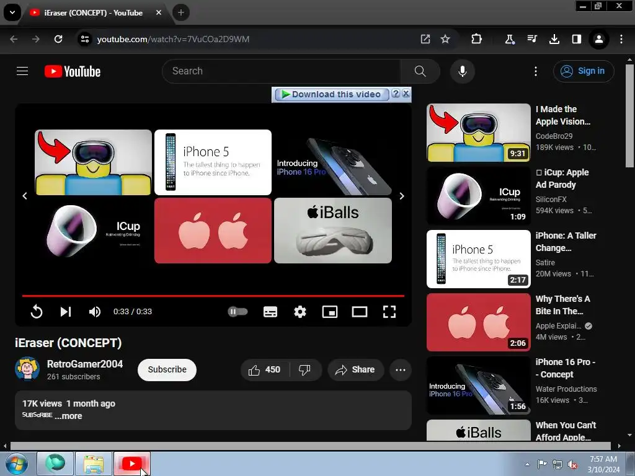This screenshot has height=476, width=635.
Task: Toggle the autoplay switch in player
Action: click(238, 312)
